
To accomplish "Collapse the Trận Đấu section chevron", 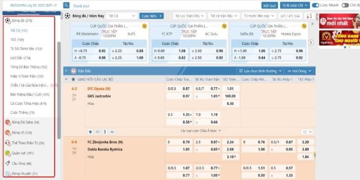I will click(66, 71).
